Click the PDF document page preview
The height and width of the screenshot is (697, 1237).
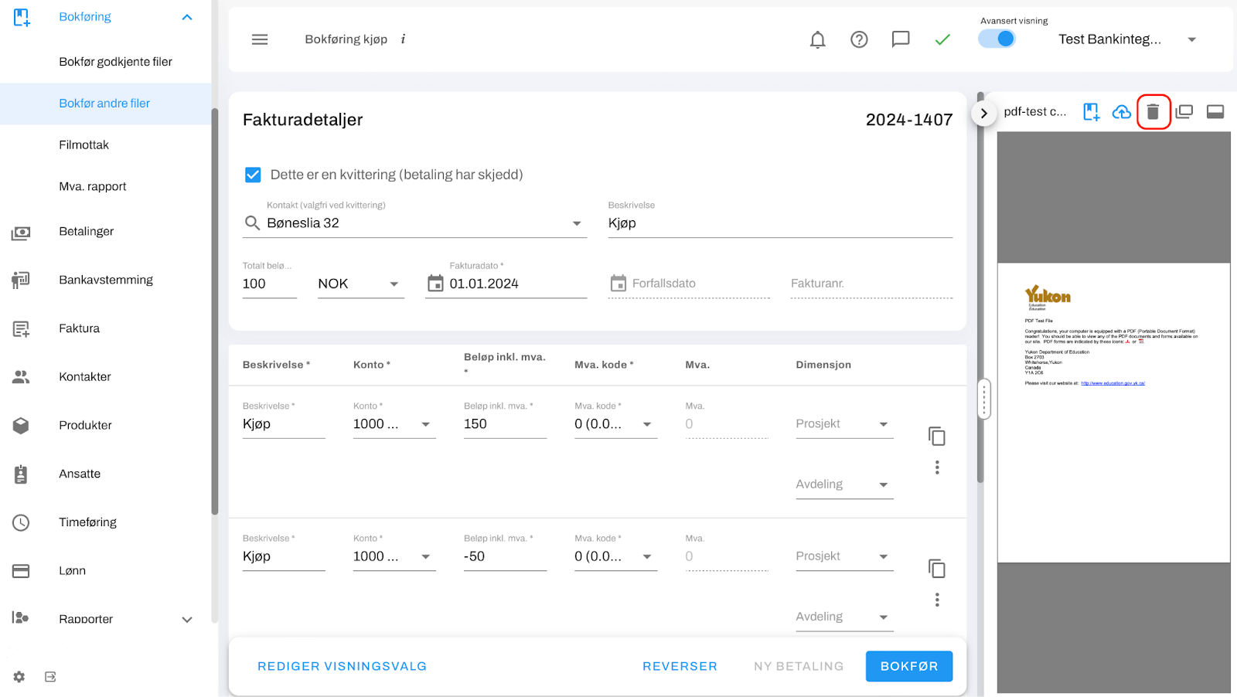[1114, 413]
